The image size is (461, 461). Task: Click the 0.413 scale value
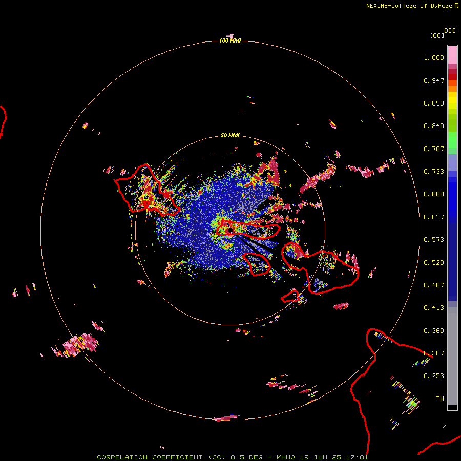click(x=434, y=308)
